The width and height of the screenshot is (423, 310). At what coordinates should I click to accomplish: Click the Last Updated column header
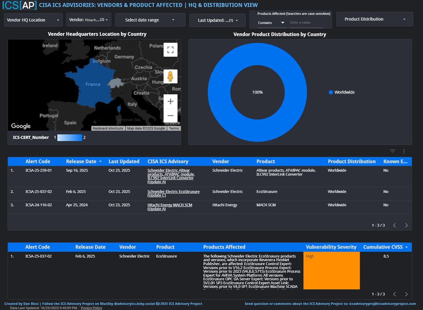(124, 161)
